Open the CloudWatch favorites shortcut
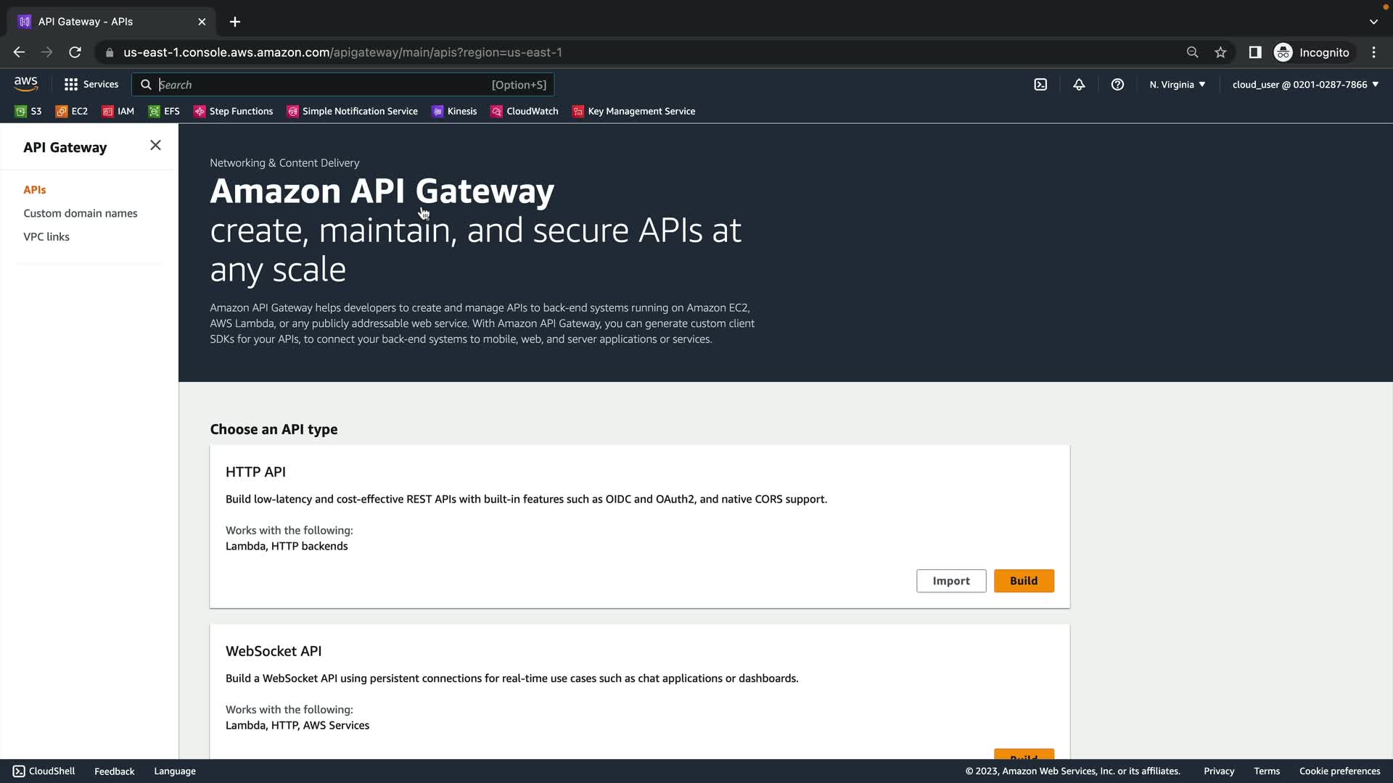This screenshot has height=783, width=1393. pos(525,111)
